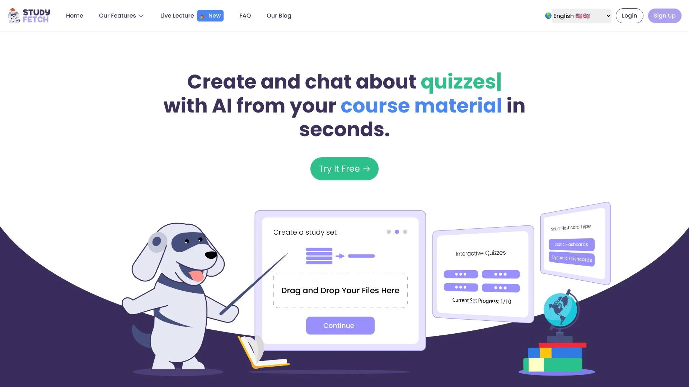The width and height of the screenshot is (689, 387).
Task: Click the Login link
Action: [629, 16]
